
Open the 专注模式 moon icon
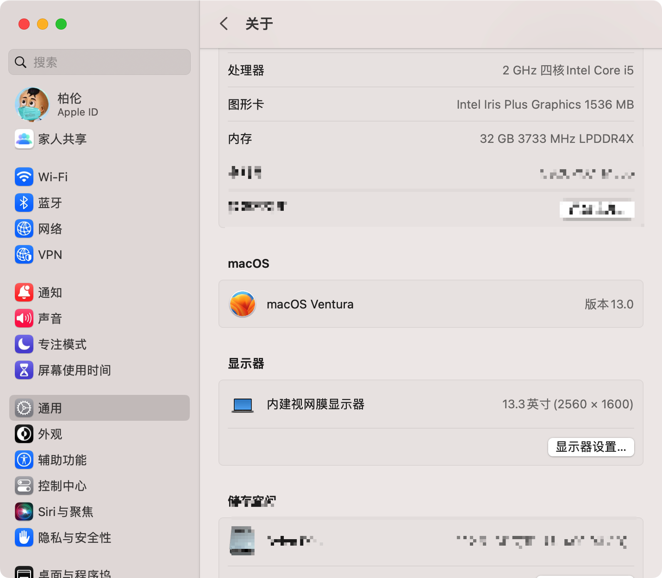click(24, 344)
